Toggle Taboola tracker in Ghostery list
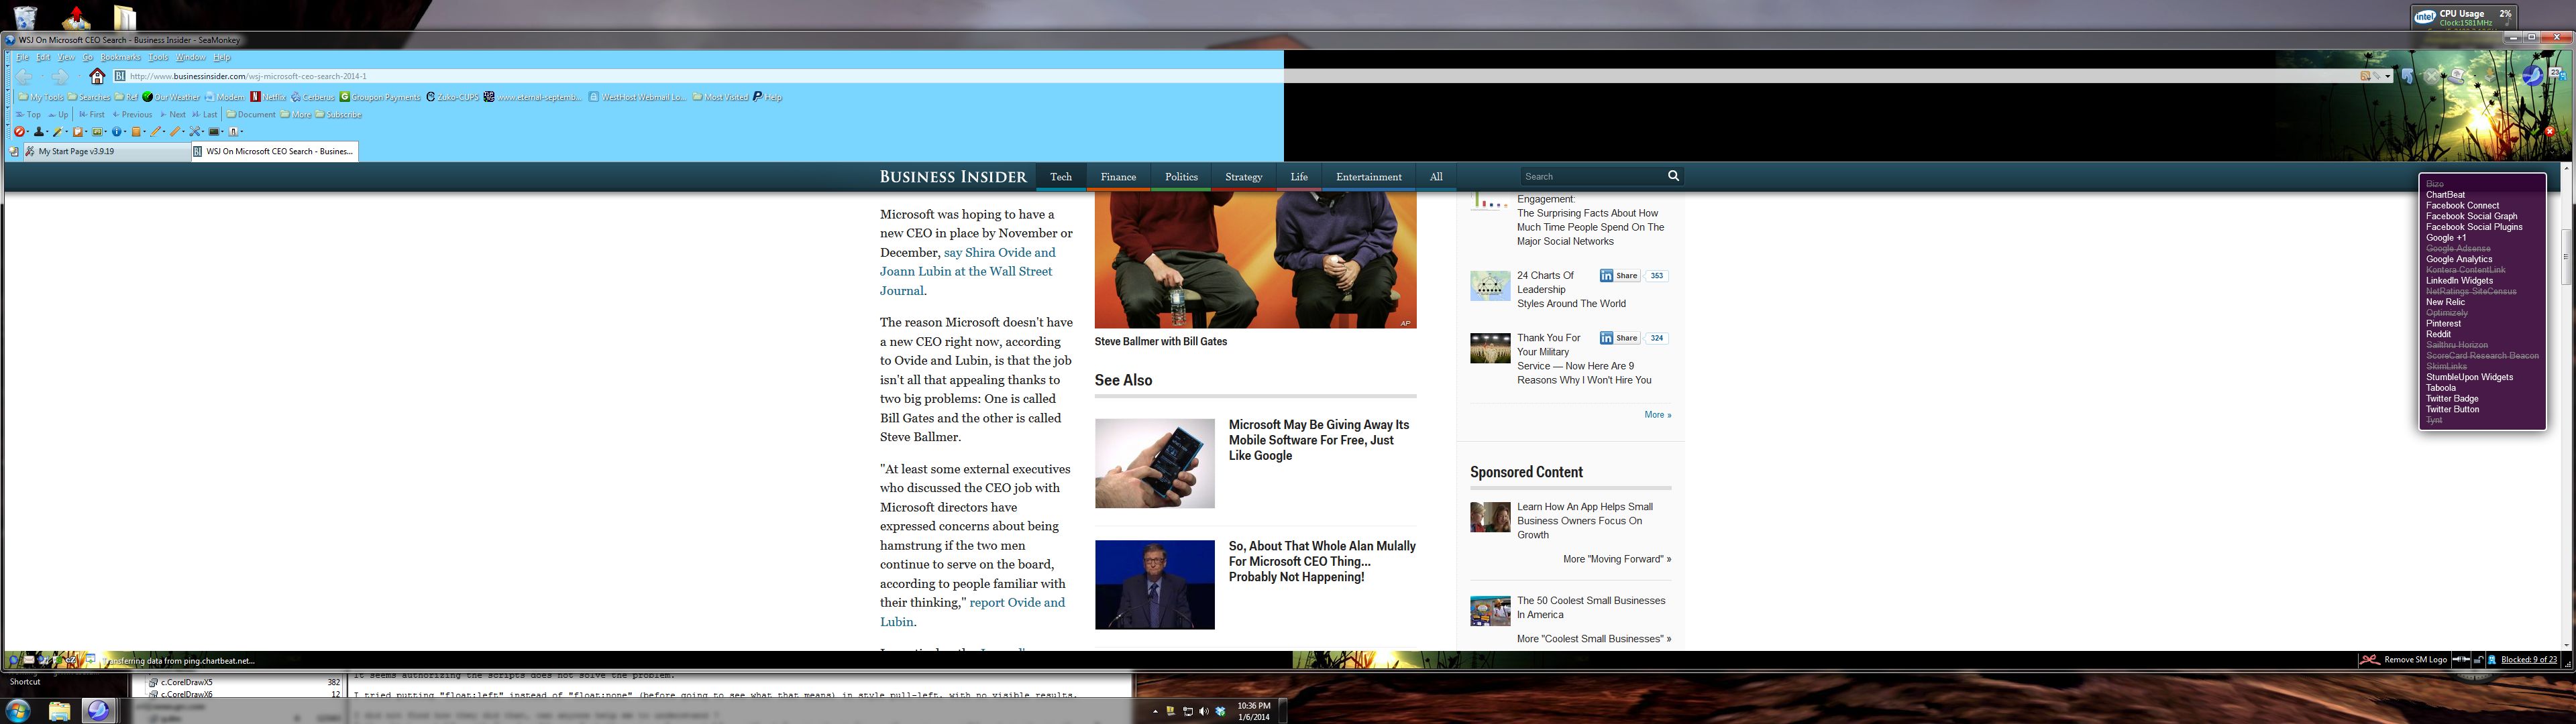The width and height of the screenshot is (2576, 724). [2441, 388]
